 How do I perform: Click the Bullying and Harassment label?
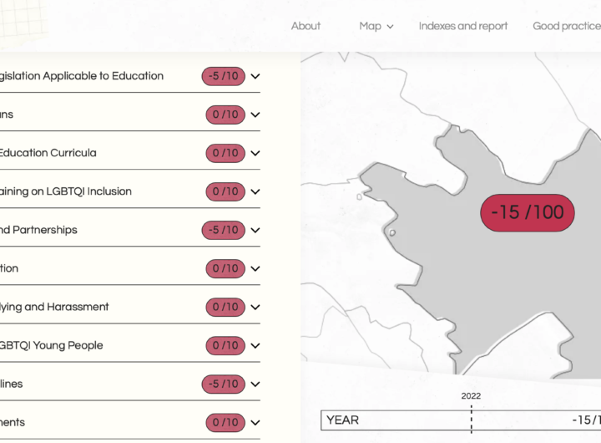point(54,307)
